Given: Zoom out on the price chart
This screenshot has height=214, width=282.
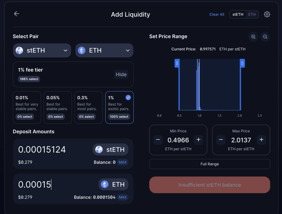Looking at the screenshot, I should pyautogui.click(x=265, y=37).
